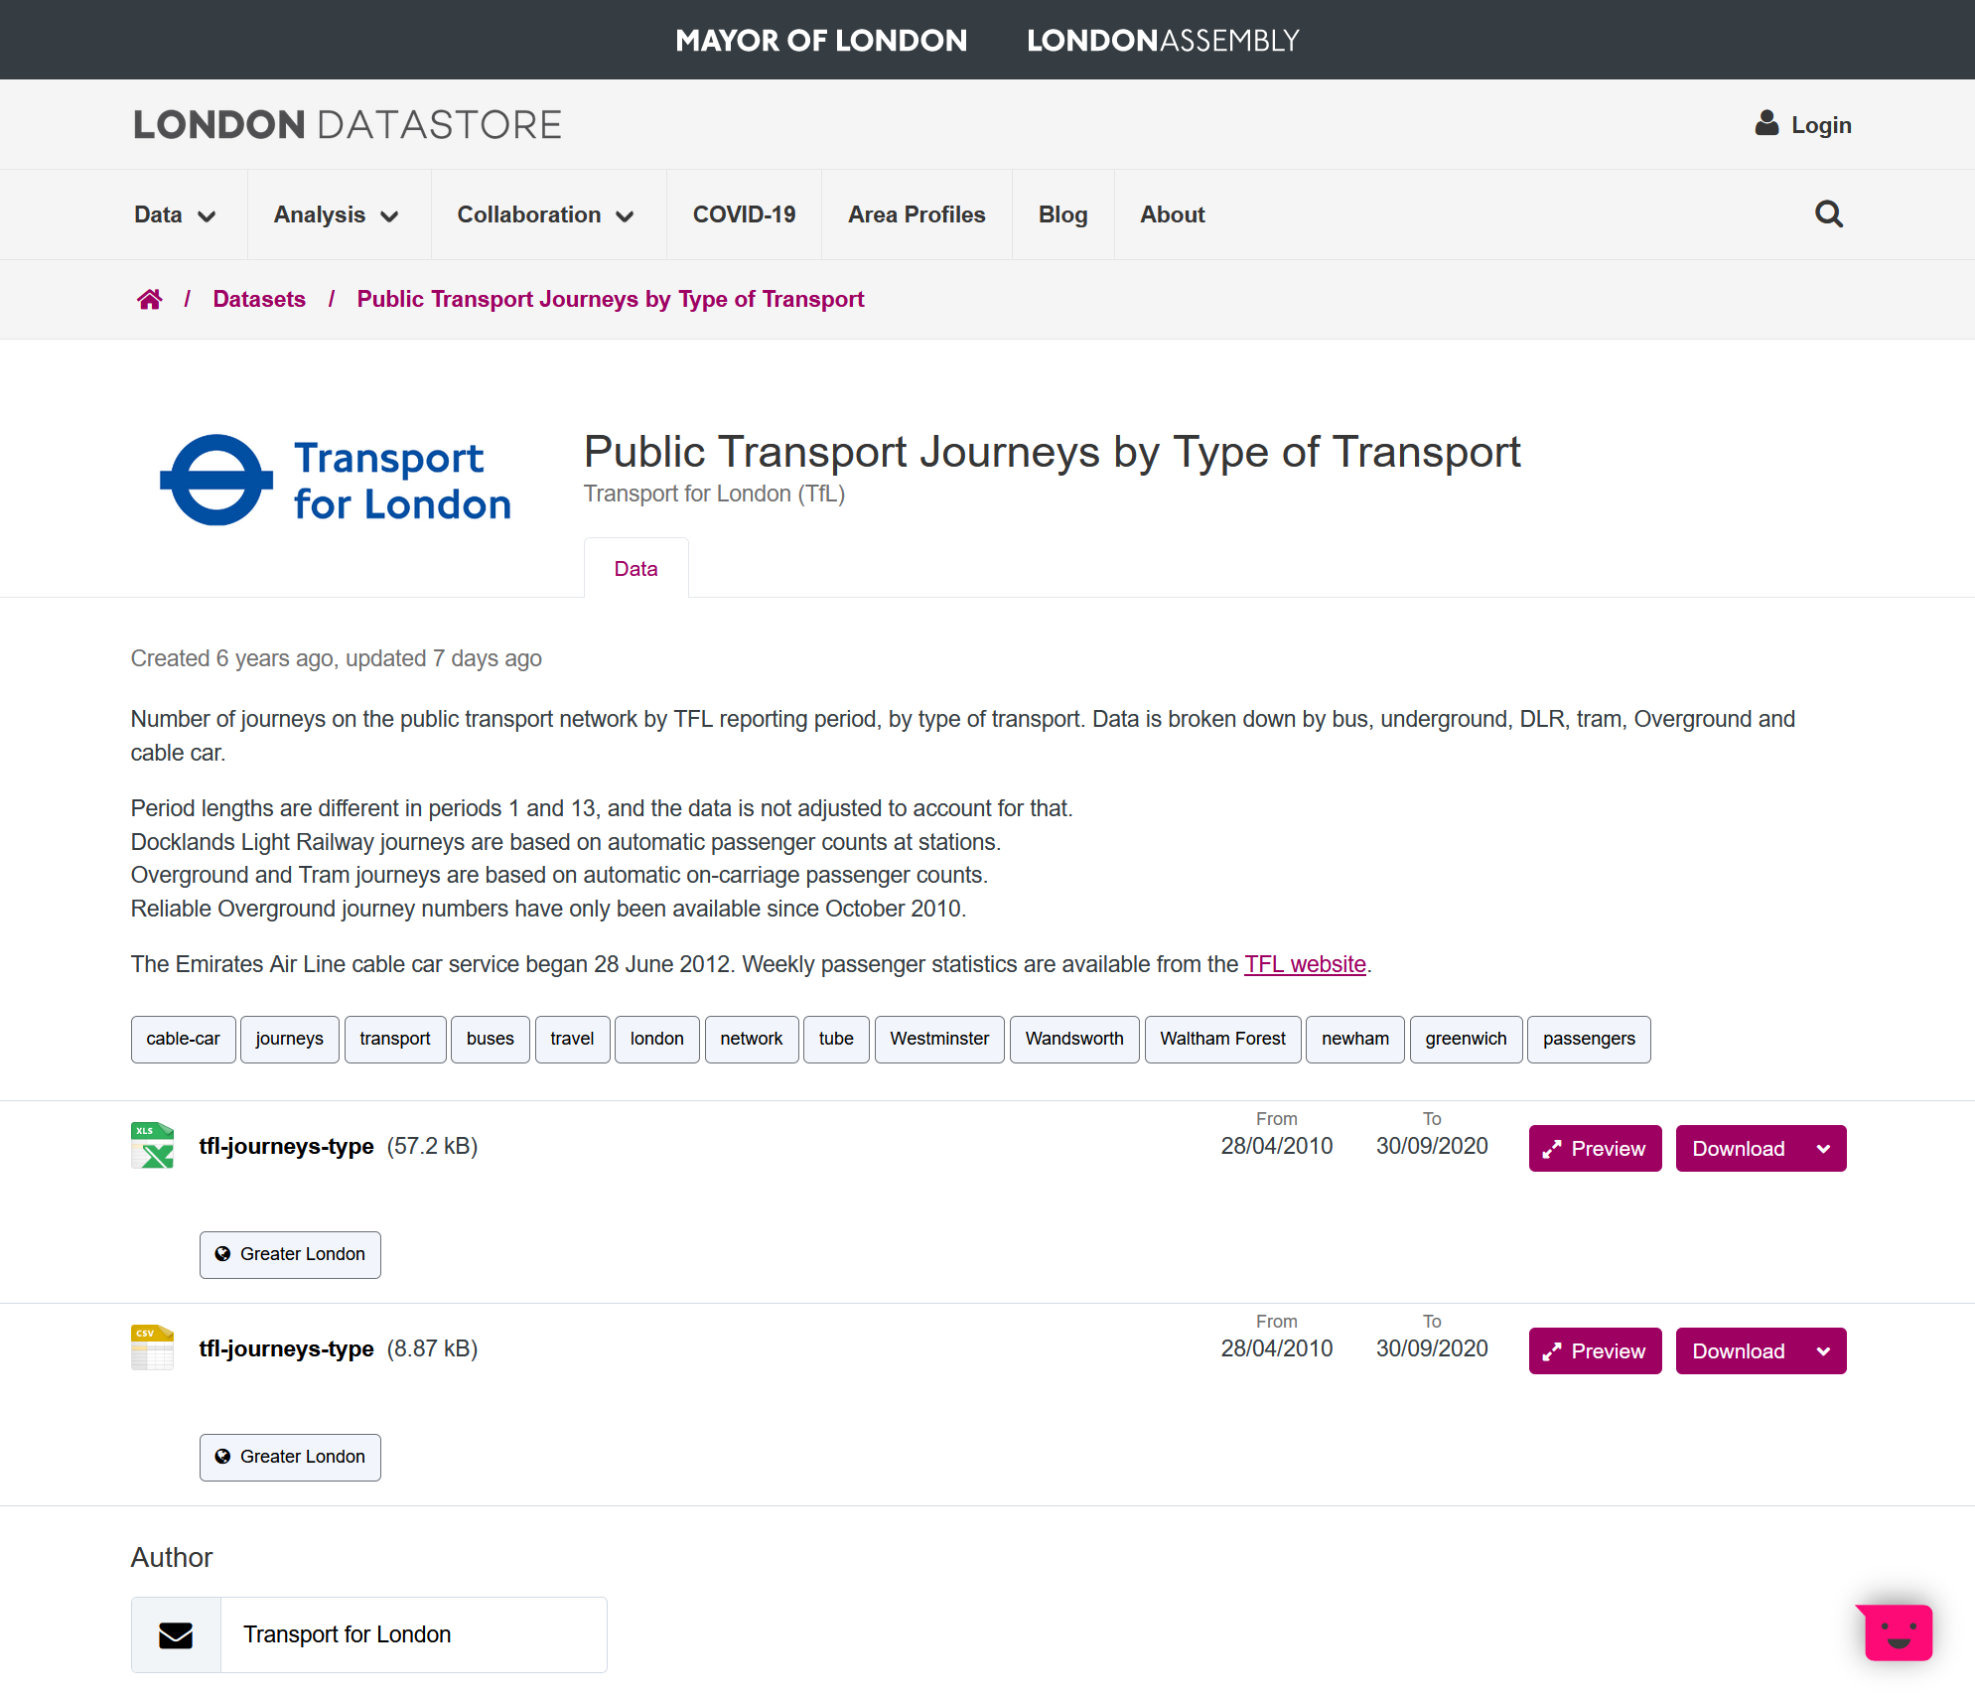Click the XLS file icon for tfl-journeys-type
The image size is (1975, 1696).
(152, 1145)
